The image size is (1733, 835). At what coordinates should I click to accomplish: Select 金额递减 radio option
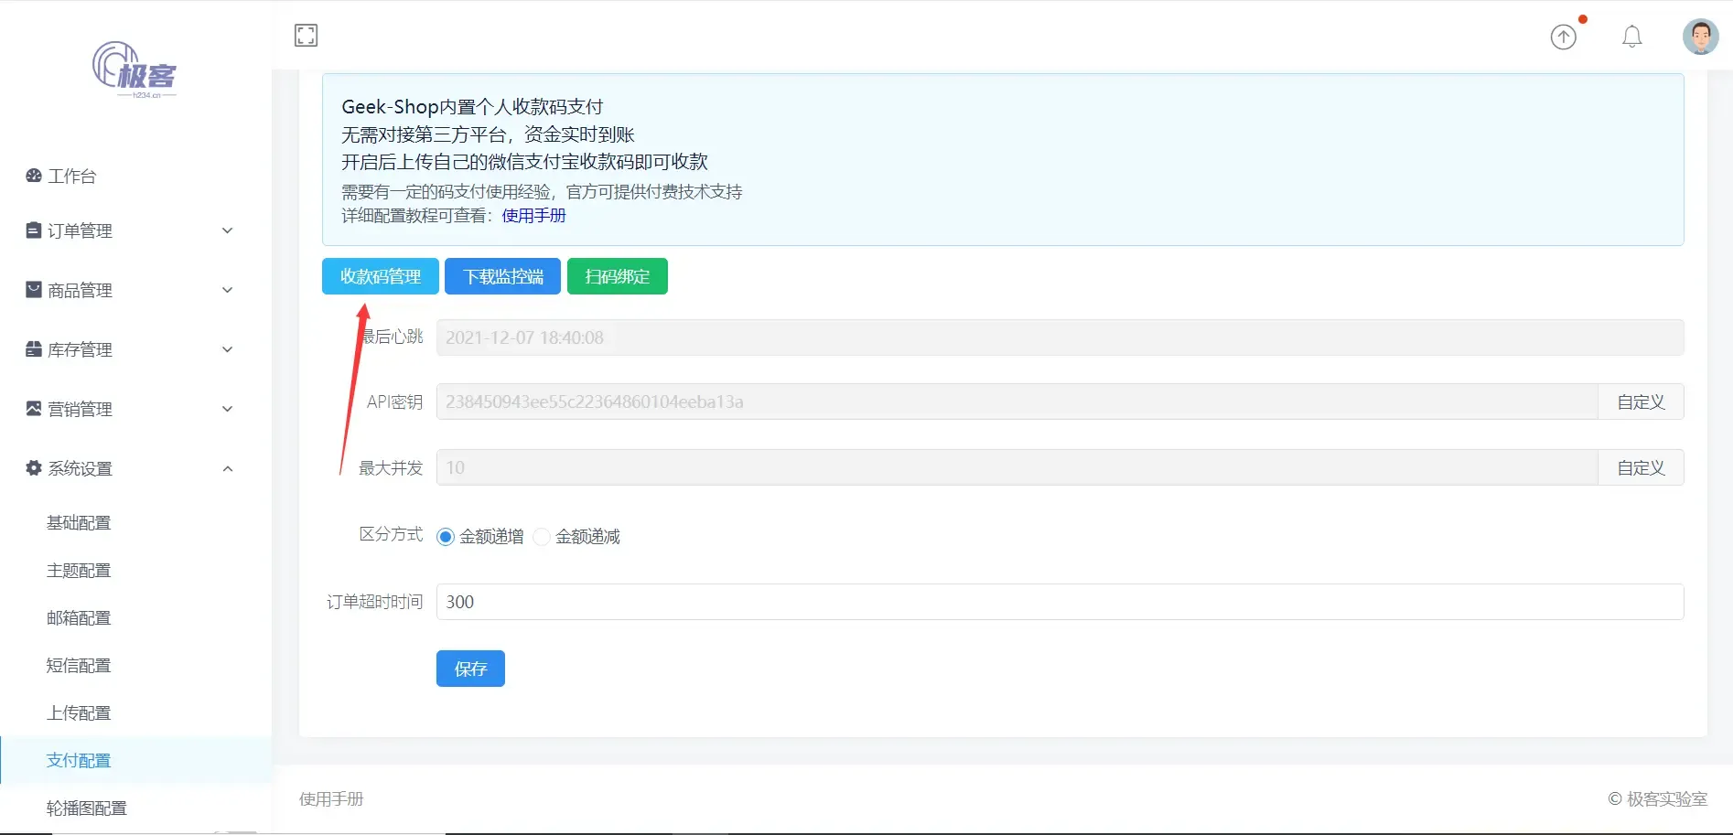[542, 537]
